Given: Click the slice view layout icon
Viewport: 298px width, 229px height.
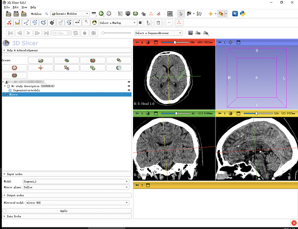Looking at the screenshot, I should 170,14.
